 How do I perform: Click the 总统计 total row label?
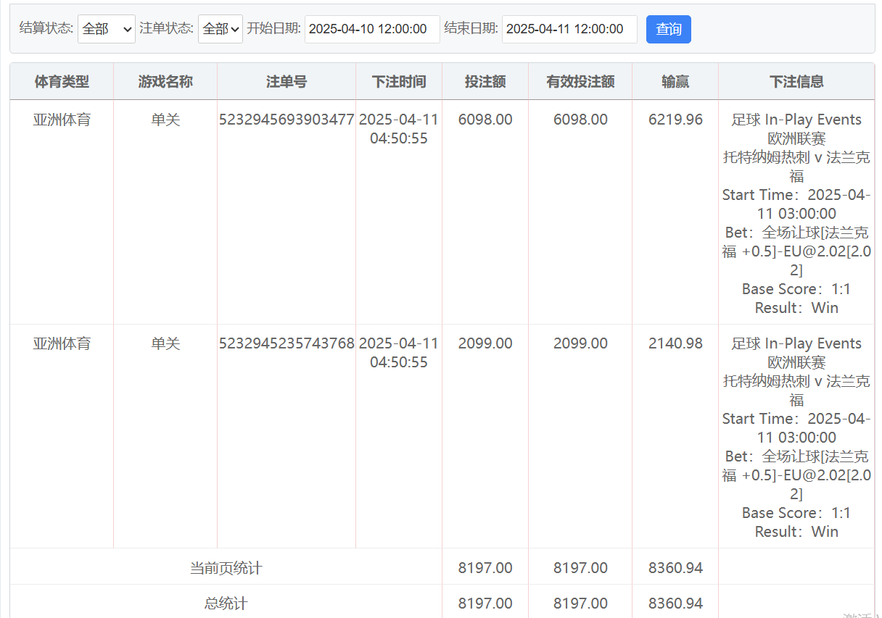226,603
